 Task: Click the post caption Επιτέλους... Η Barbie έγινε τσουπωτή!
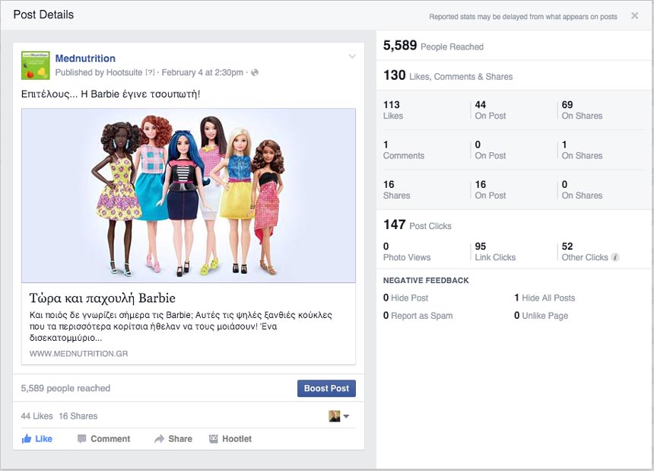coord(110,94)
